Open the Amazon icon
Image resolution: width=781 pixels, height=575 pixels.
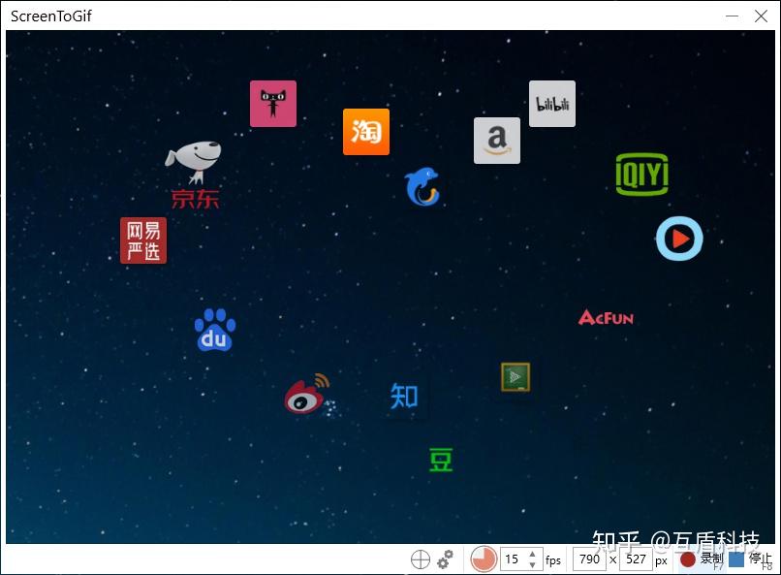point(497,141)
